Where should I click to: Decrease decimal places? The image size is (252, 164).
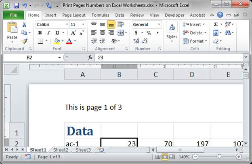(x=145, y=41)
